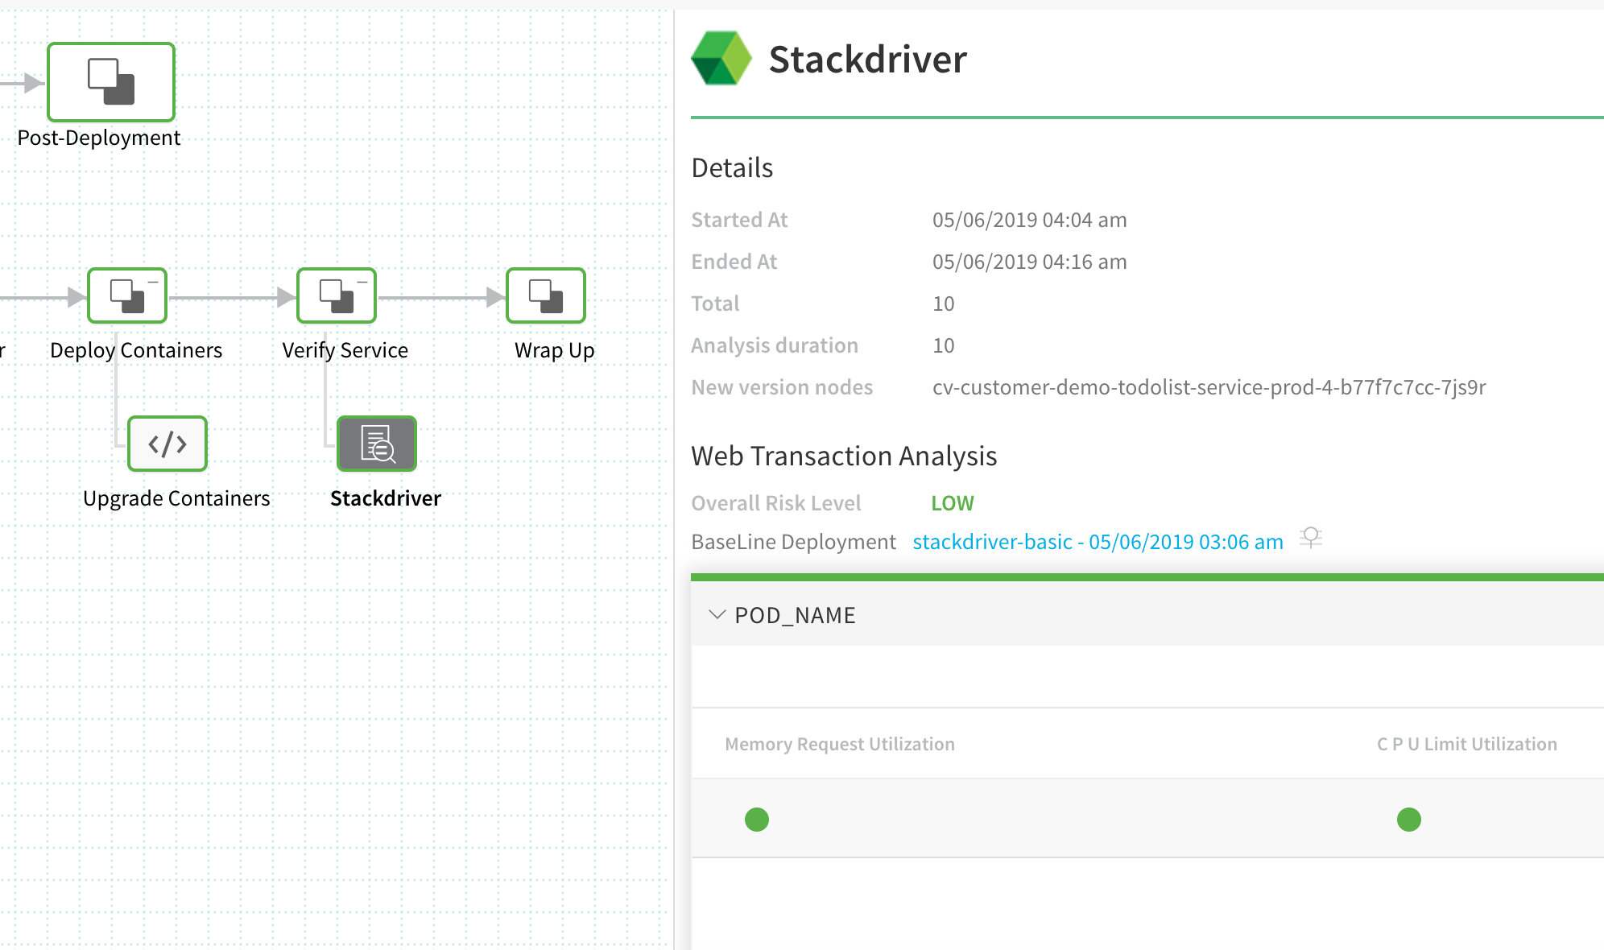The width and height of the screenshot is (1604, 950).
Task: Click the Verify Service label
Action: click(345, 350)
